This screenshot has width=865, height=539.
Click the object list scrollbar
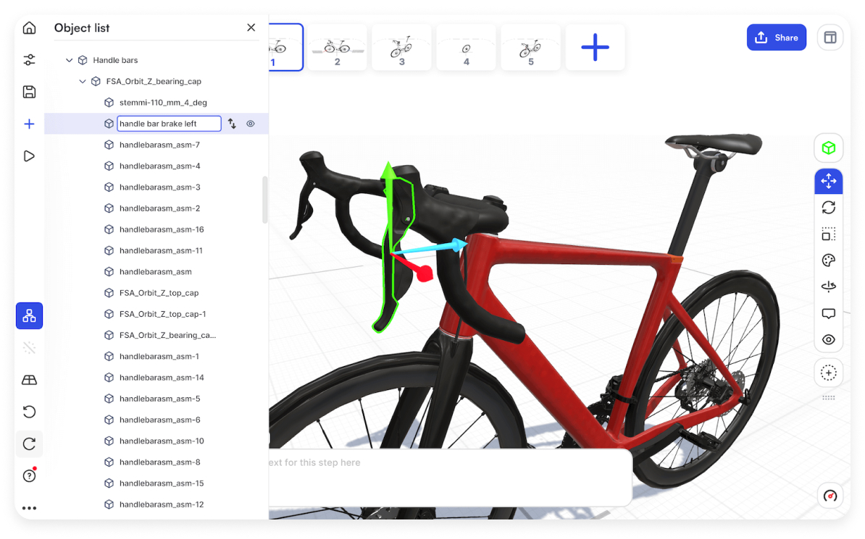(x=265, y=200)
